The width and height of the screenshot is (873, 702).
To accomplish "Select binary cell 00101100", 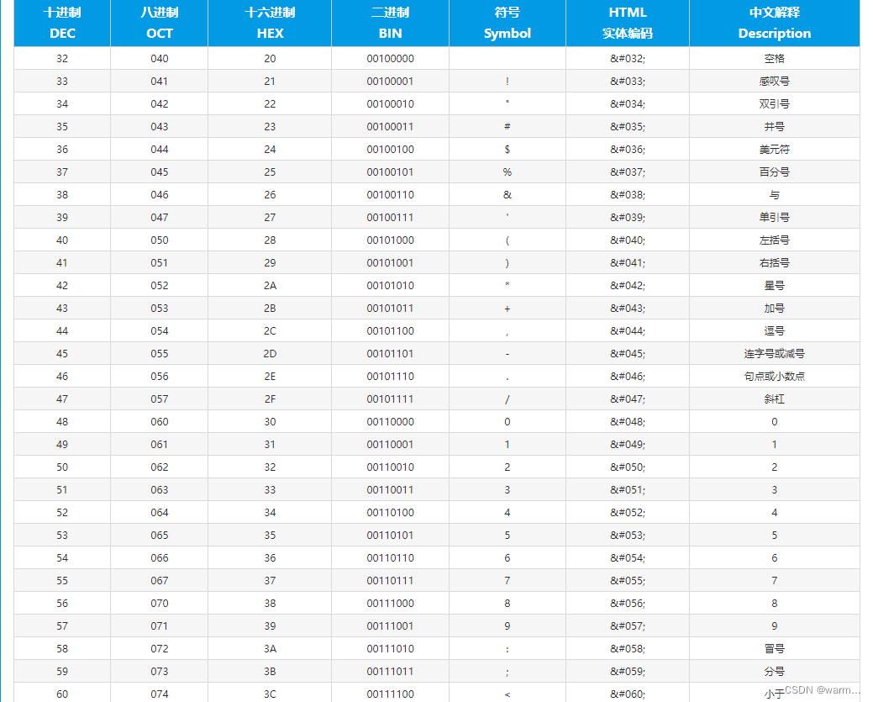I will [x=391, y=331].
